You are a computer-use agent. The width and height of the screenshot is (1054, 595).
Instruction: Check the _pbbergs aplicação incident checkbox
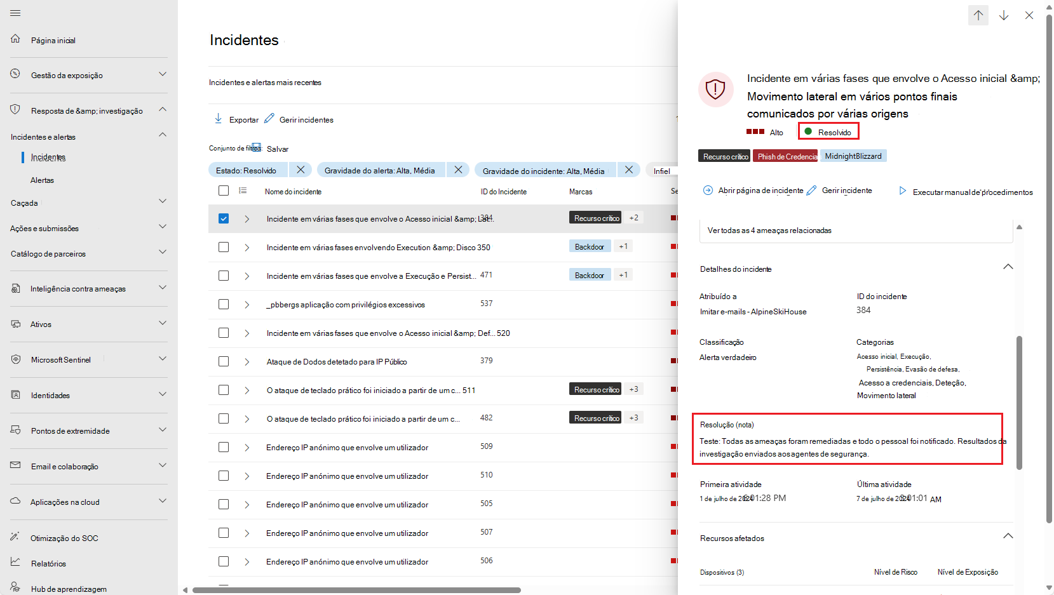[224, 304]
